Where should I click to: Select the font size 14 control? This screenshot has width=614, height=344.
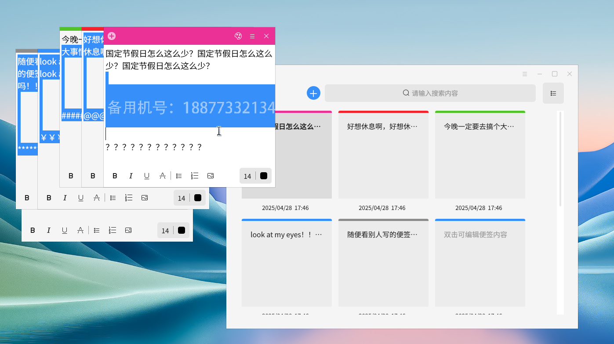pyautogui.click(x=247, y=175)
